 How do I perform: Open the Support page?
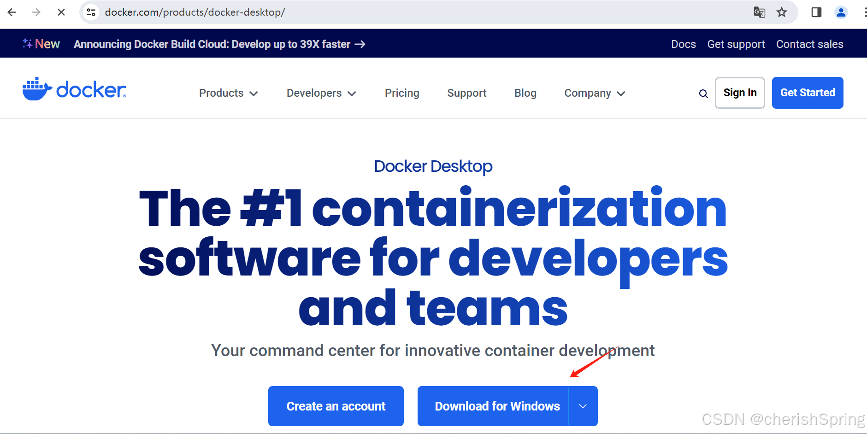pyautogui.click(x=467, y=93)
